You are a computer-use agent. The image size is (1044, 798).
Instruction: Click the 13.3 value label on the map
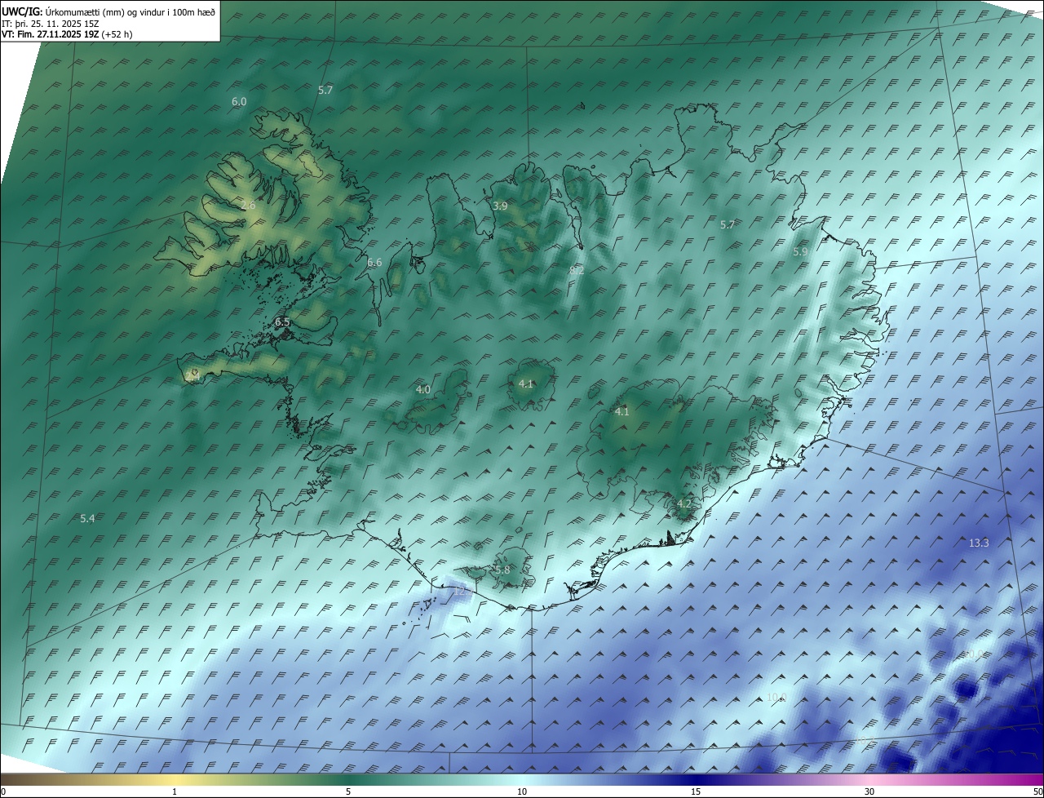tap(979, 543)
